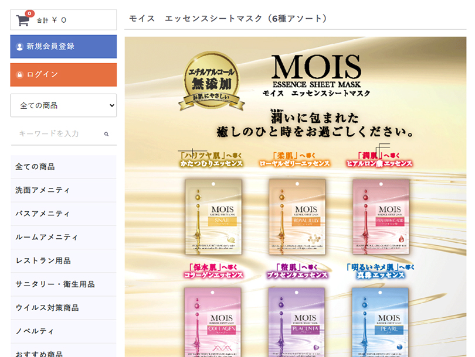Viewport: 475px width, 357px height.
Task: Select 全ての商品 in sidebar menu
Action: [63, 167]
